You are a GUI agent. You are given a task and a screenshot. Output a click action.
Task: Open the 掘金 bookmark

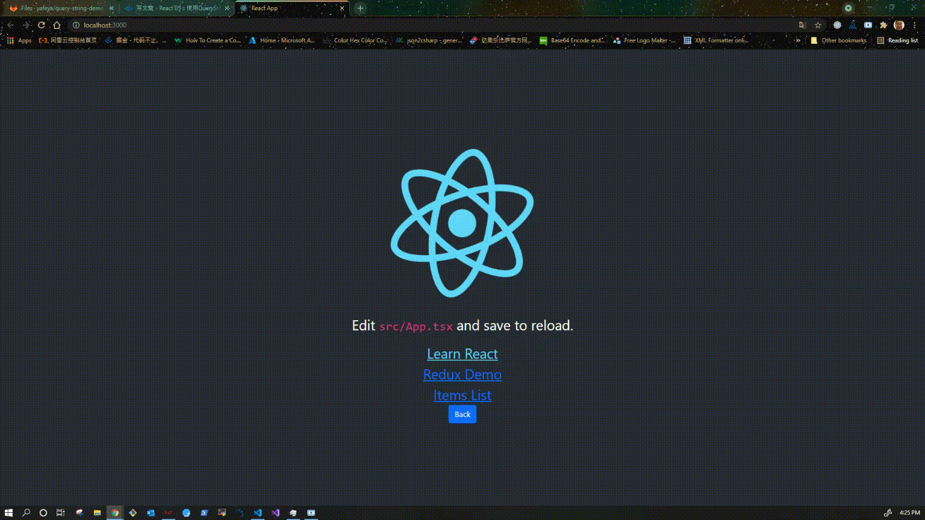135,40
